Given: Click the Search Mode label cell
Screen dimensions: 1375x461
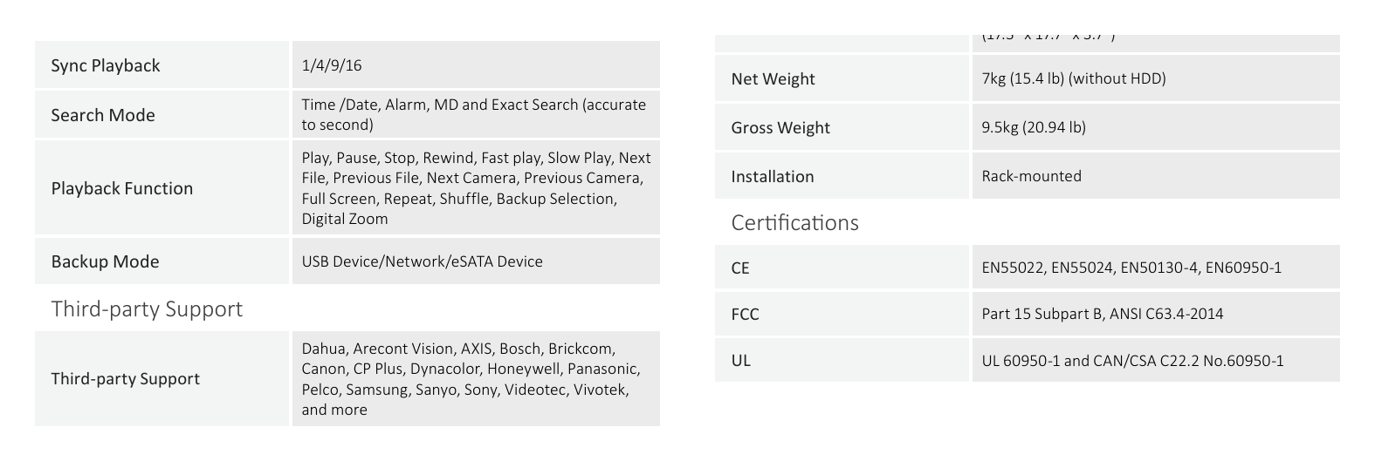Looking at the screenshot, I should [x=162, y=115].
